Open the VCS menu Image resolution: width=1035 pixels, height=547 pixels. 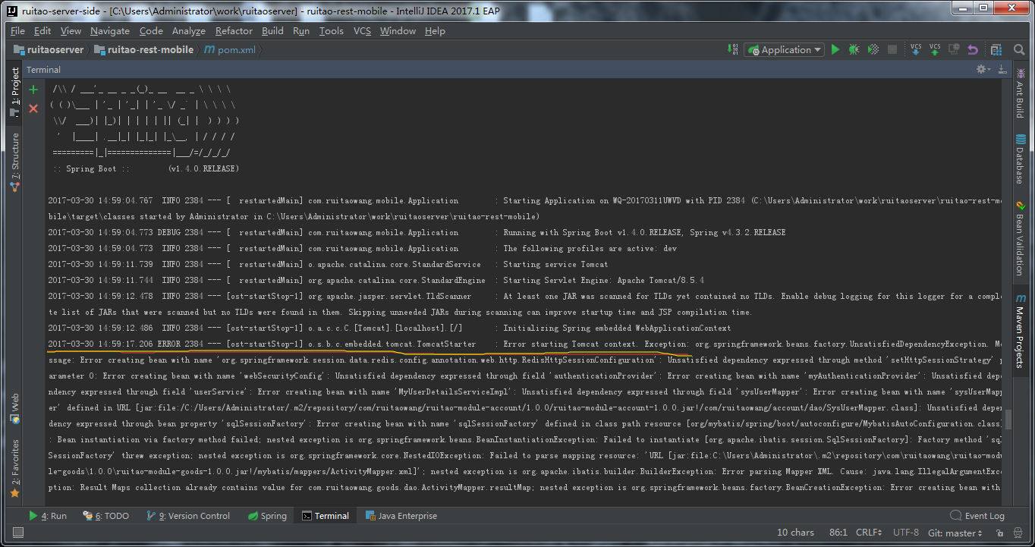(x=362, y=31)
